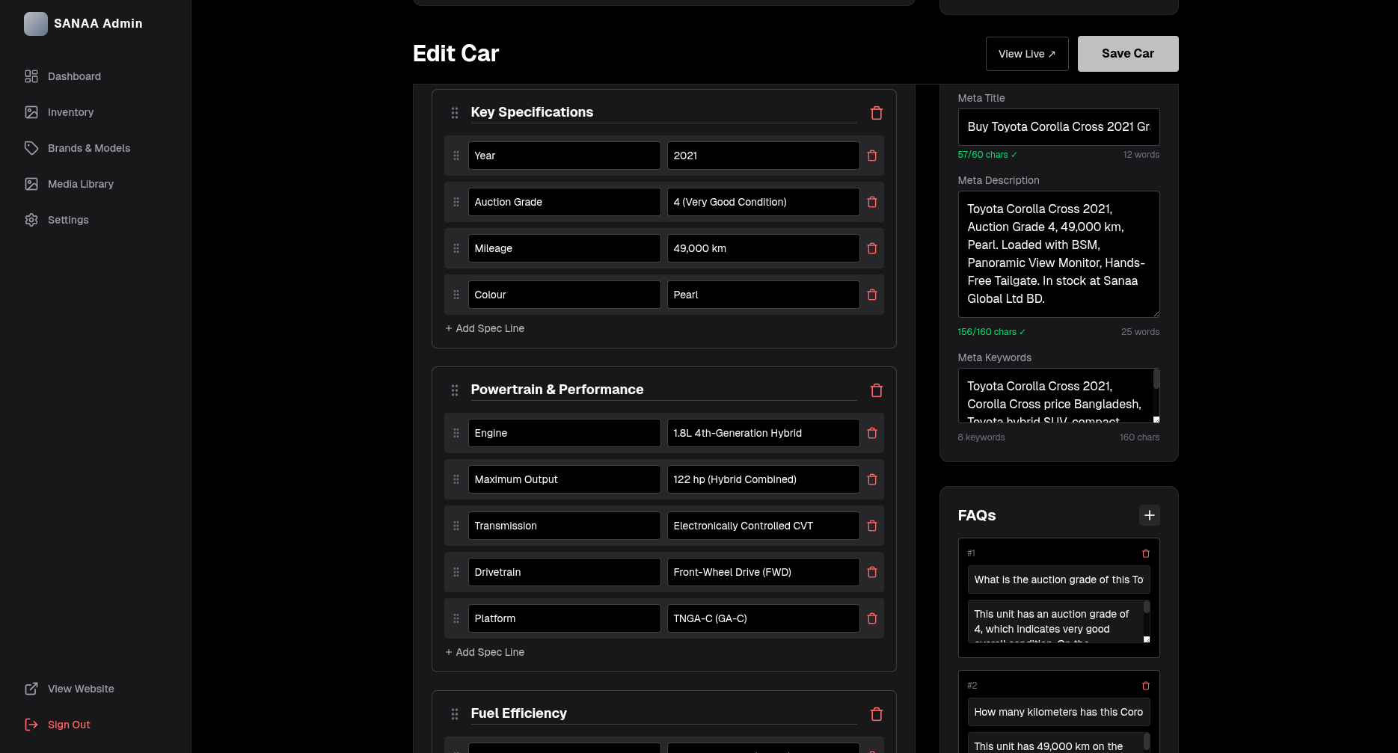1398x753 pixels.
Task: Click the drag handle beside Mileage row
Action: [x=456, y=248]
